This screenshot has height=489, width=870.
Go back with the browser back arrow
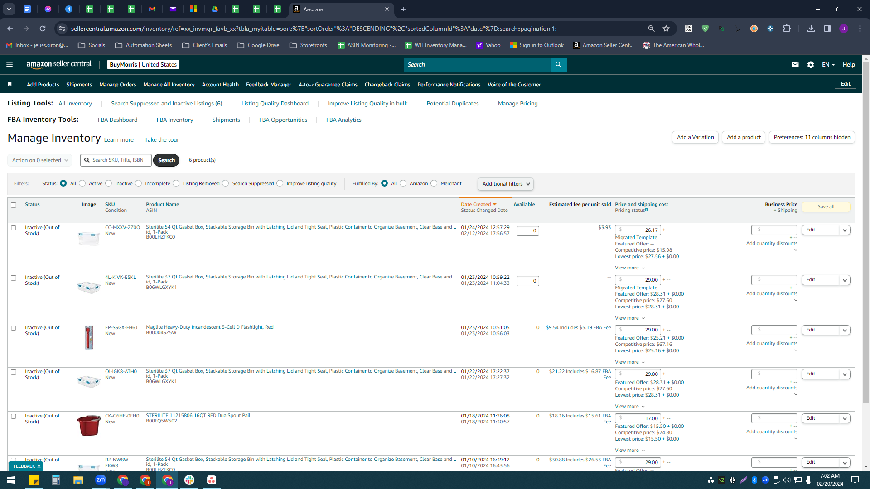10,29
